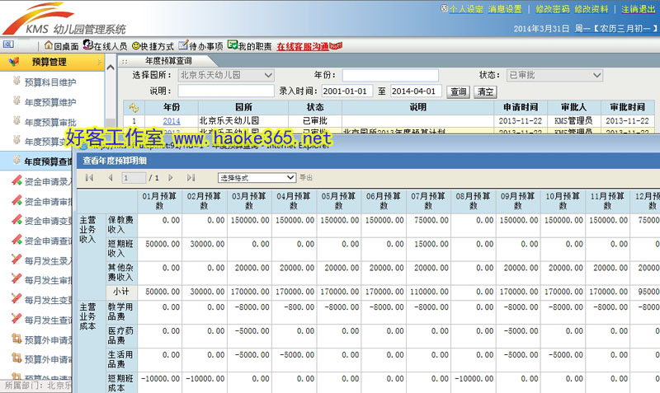The width and height of the screenshot is (660, 393).
Task: Click the report page number field
Action: (134, 178)
